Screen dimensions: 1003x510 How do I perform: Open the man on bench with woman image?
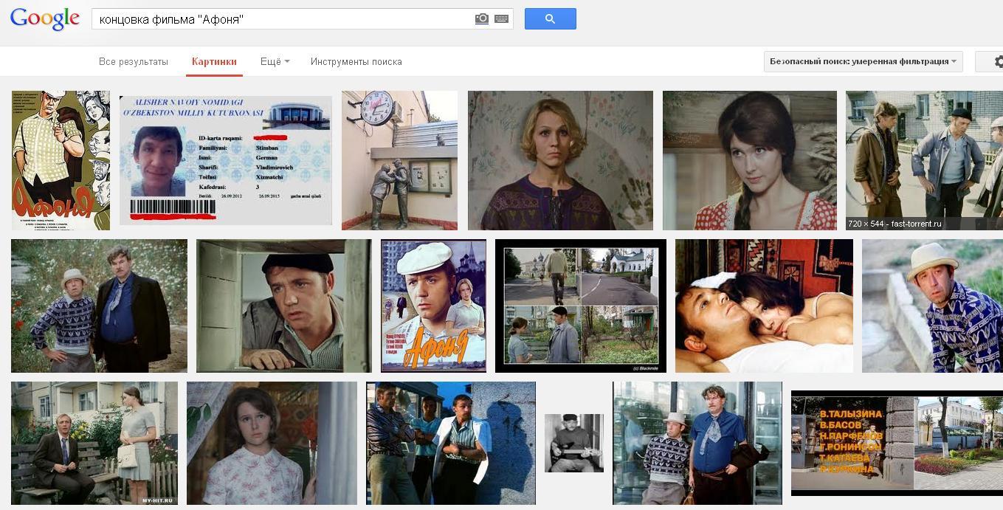[x=94, y=443]
